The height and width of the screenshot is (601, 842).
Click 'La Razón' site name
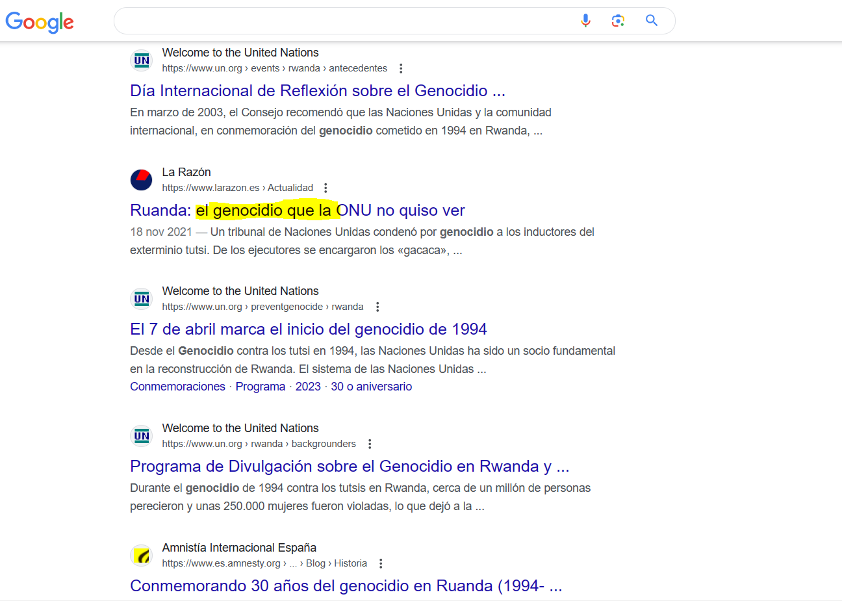(186, 172)
